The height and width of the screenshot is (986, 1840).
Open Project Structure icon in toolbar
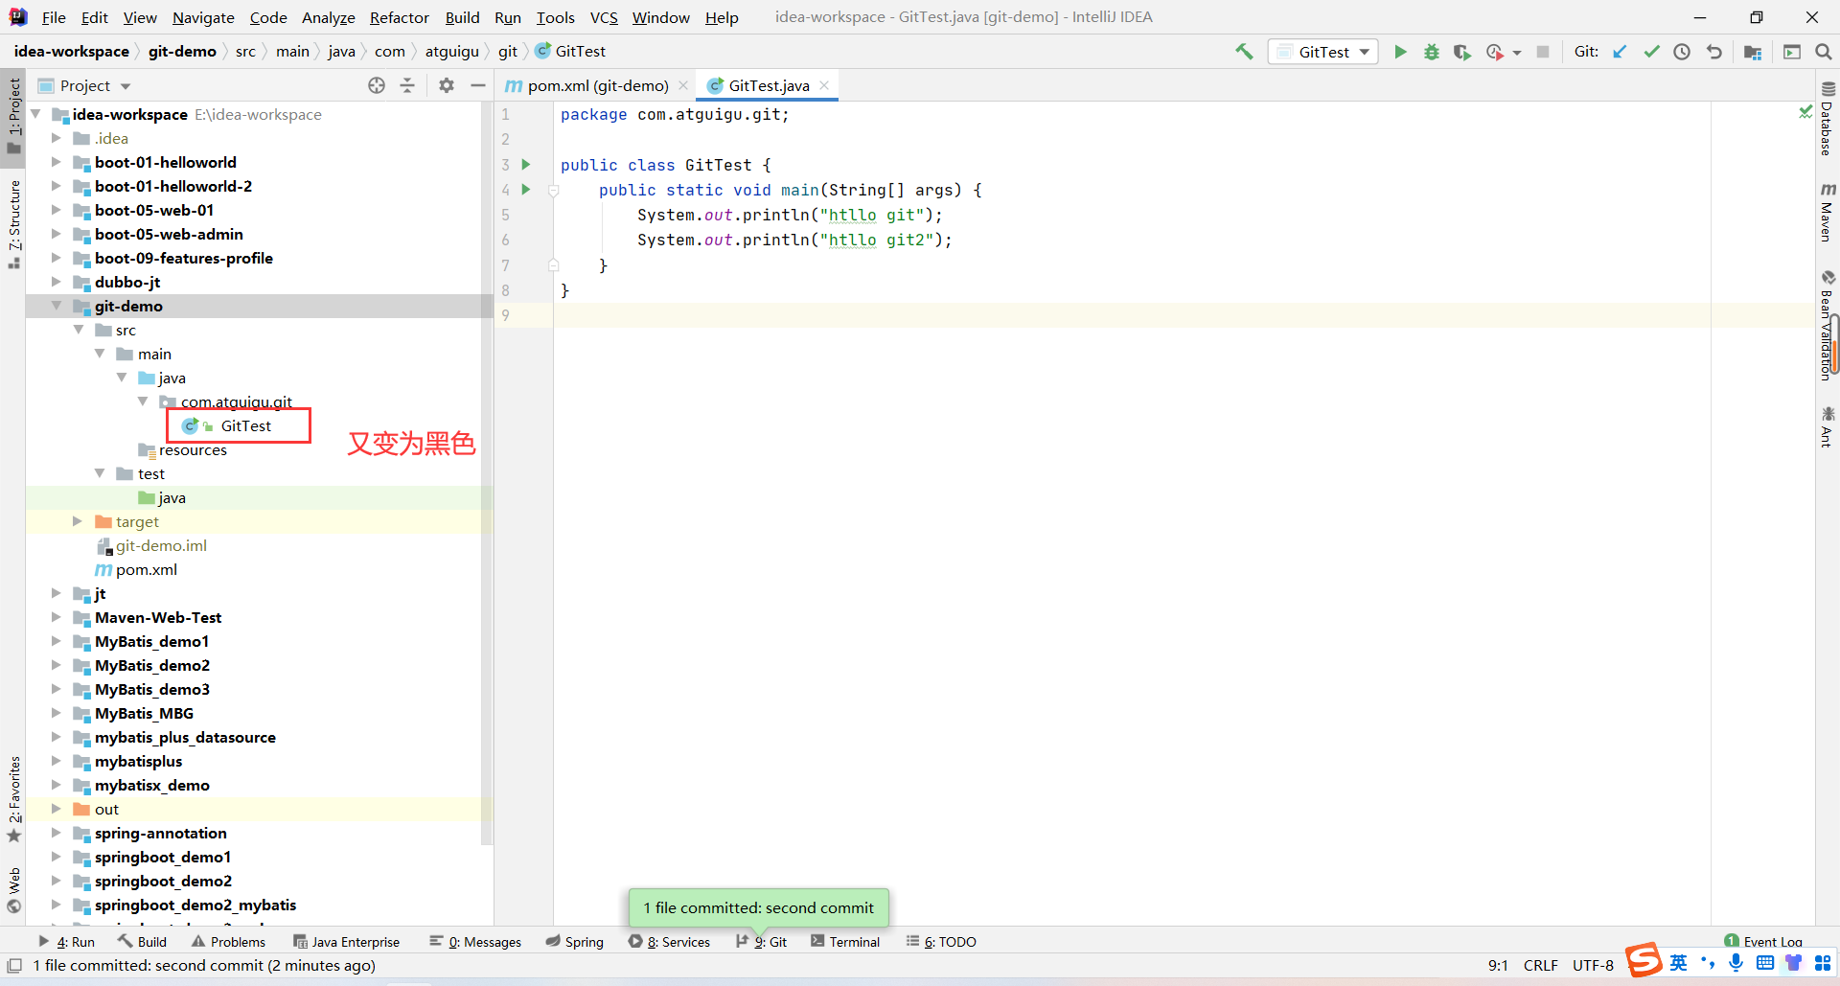pyautogui.click(x=1753, y=52)
